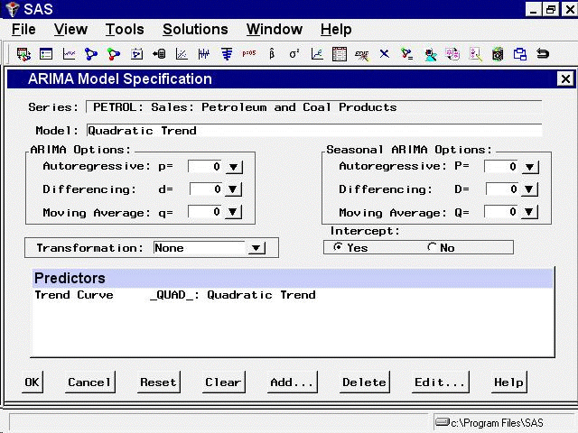
Task: Click the Model name text field
Action: 313,131
